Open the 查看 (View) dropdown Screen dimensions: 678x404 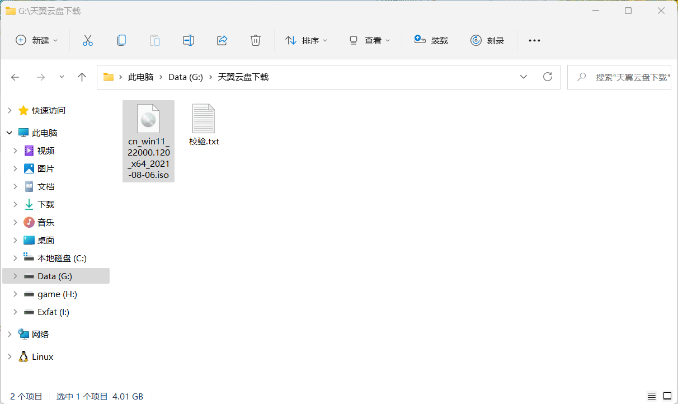point(370,40)
